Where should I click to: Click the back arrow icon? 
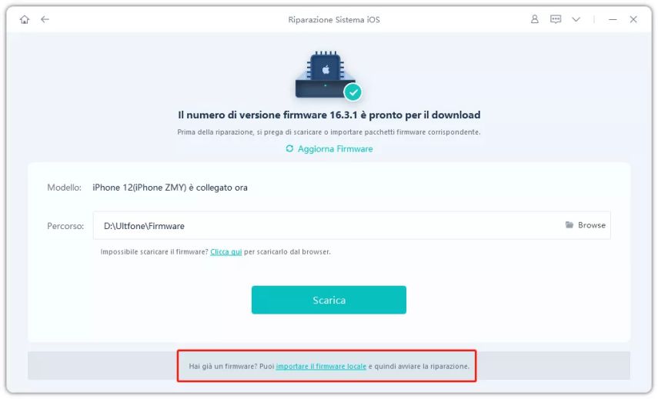click(45, 19)
